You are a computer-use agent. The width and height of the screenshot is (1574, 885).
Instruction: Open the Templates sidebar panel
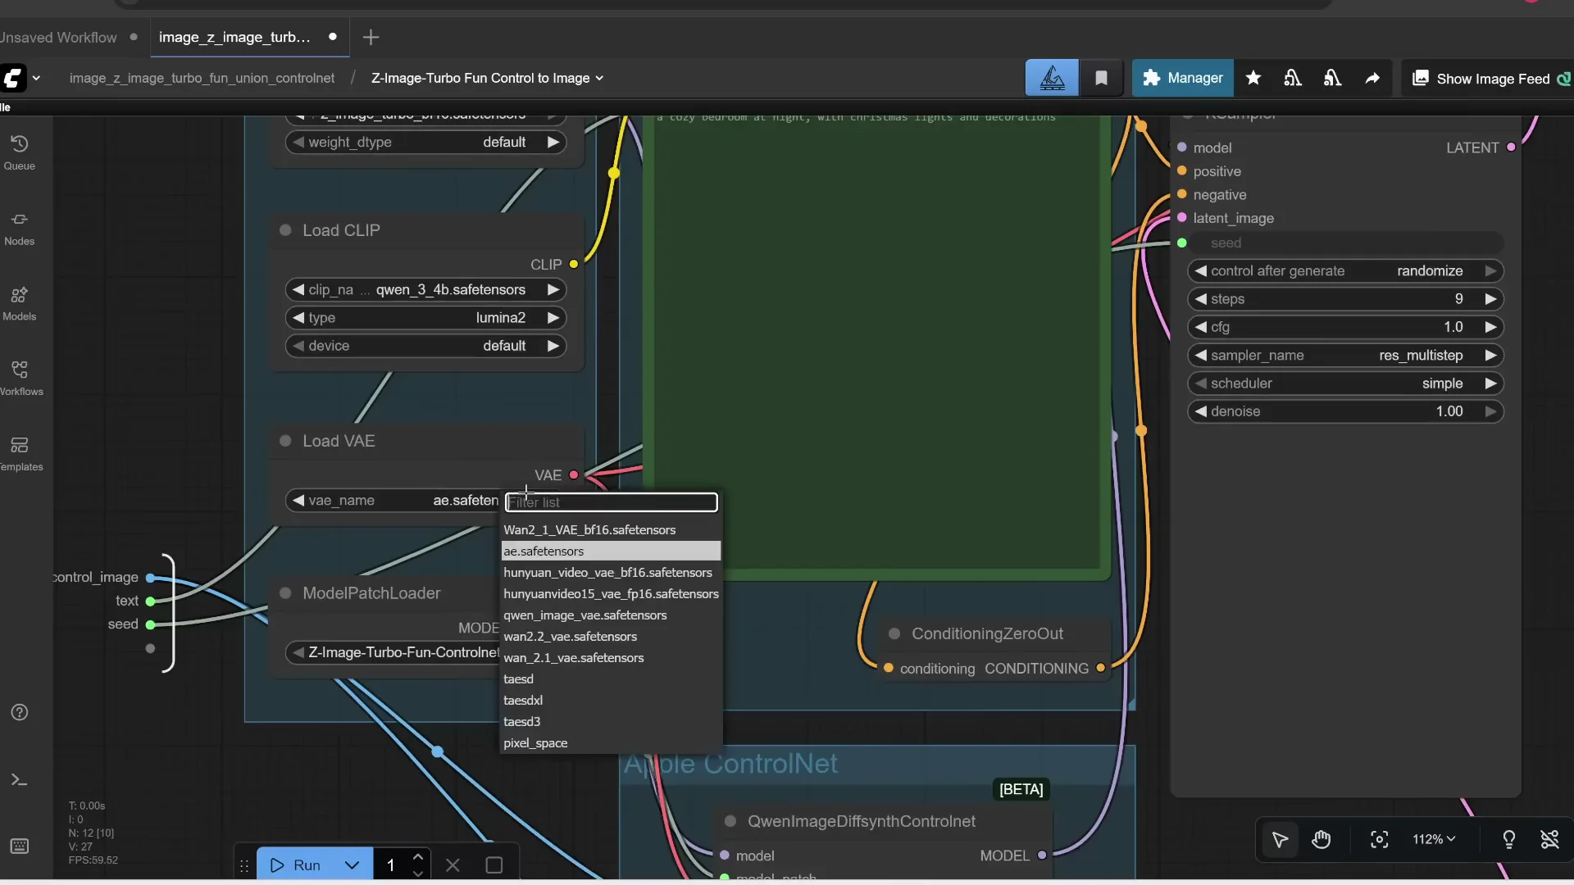[20, 453]
